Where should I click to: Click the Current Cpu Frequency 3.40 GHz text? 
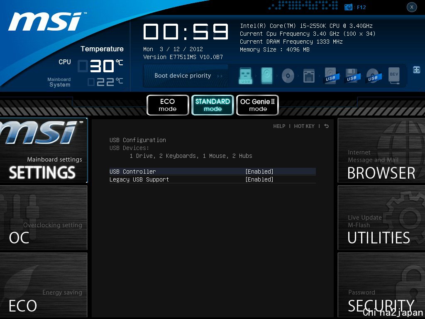pos(308,34)
